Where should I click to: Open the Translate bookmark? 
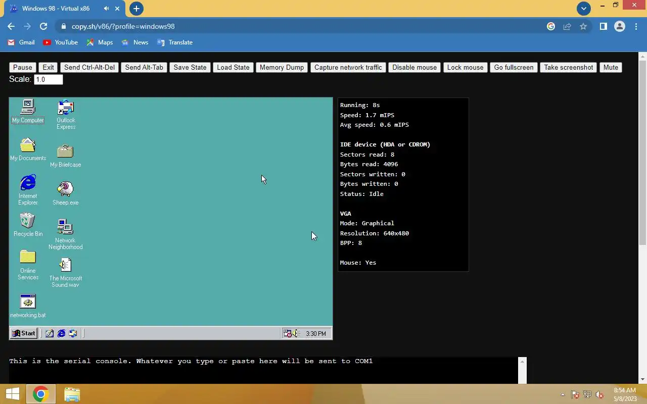175,42
